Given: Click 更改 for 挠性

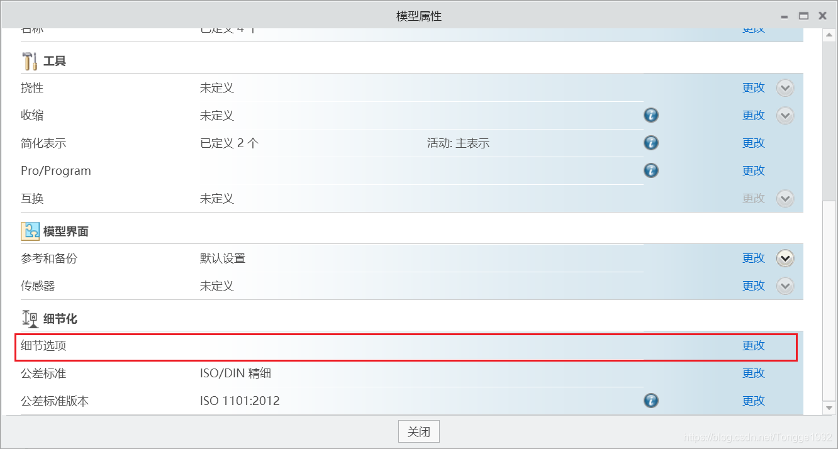Looking at the screenshot, I should coord(754,88).
